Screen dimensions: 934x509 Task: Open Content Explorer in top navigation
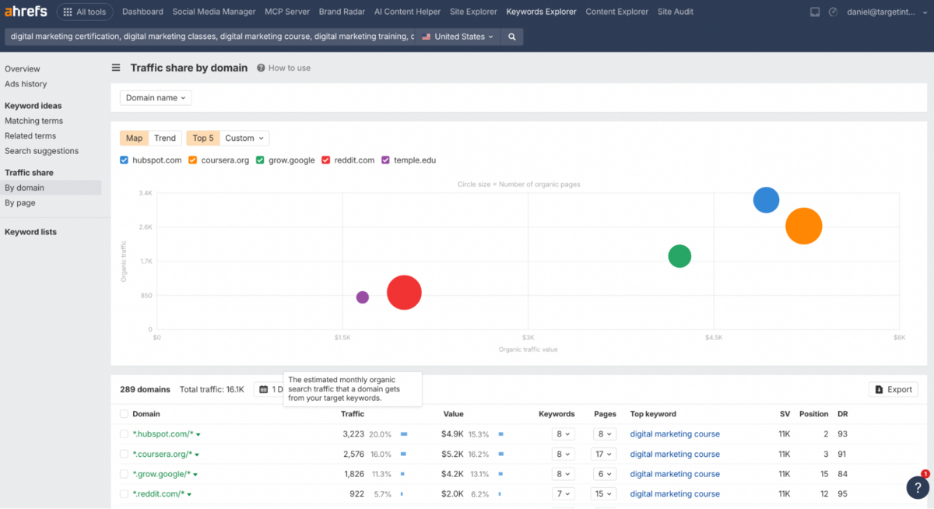(x=616, y=12)
